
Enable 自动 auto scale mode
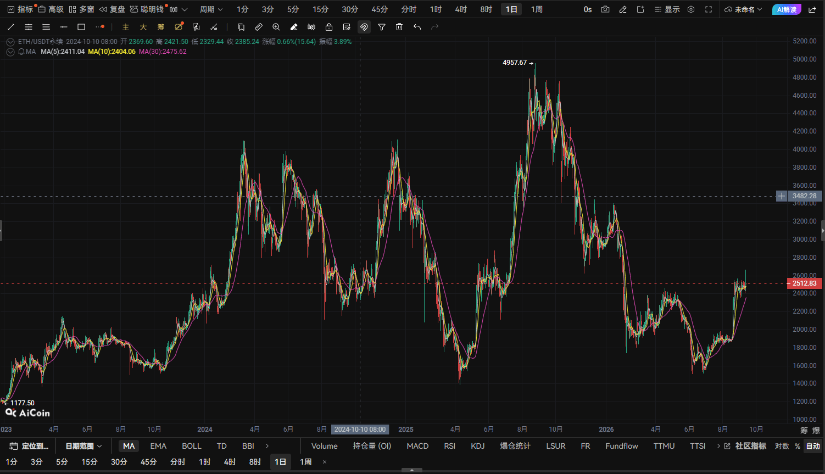[813, 446]
